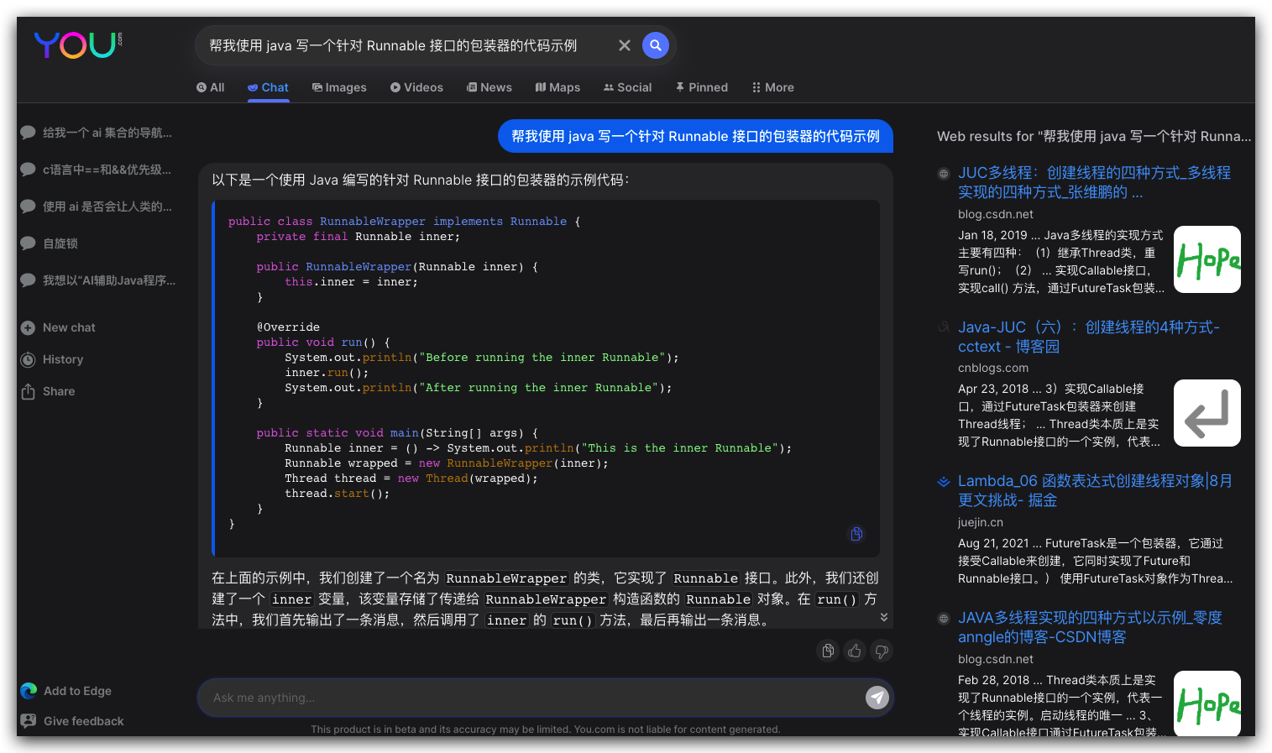Click 'Web results for' heading
This screenshot has height=753, width=1272.
pyautogui.click(x=1094, y=136)
